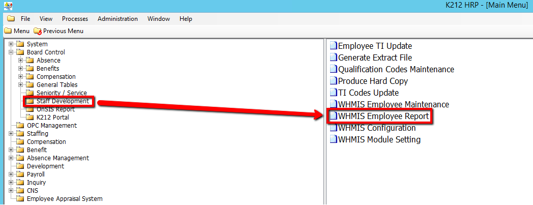This screenshot has height=205, width=533.
Task: Click the folder icon beside Staff Development
Action: [30, 101]
